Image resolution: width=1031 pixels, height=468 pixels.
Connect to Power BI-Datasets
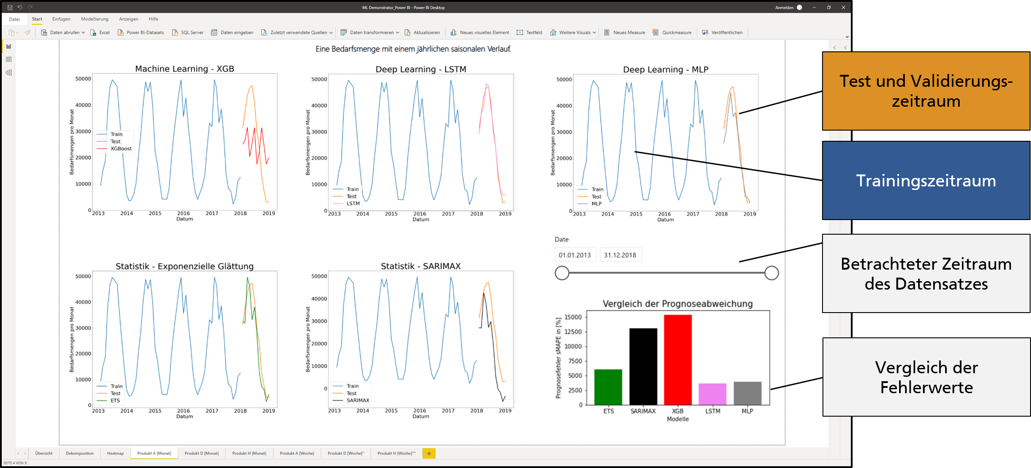tap(140, 32)
